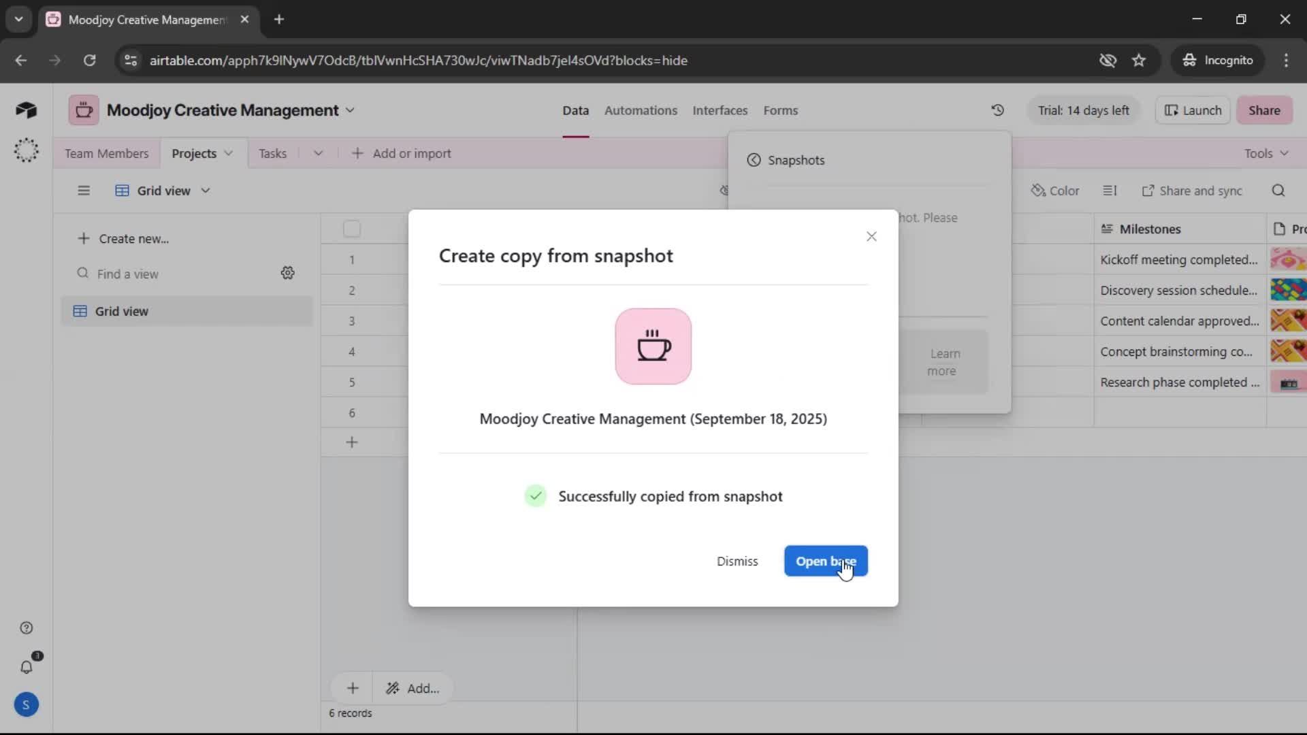The width and height of the screenshot is (1307, 735).
Task: Switch to the Interfaces tab
Action: (x=720, y=110)
